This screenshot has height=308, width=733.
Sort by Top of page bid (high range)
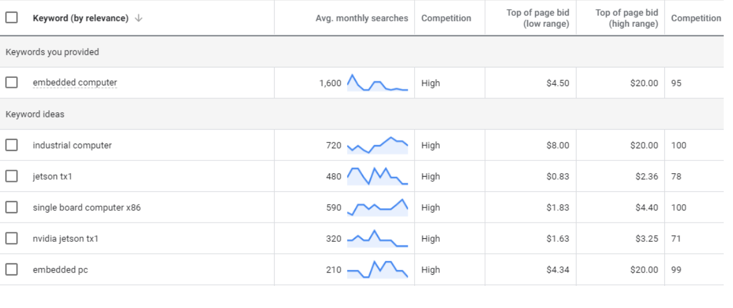pyautogui.click(x=627, y=18)
